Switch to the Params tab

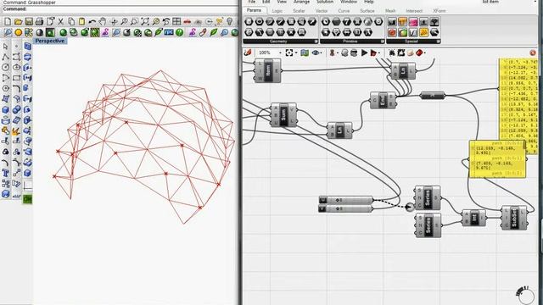[x=254, y=11]
